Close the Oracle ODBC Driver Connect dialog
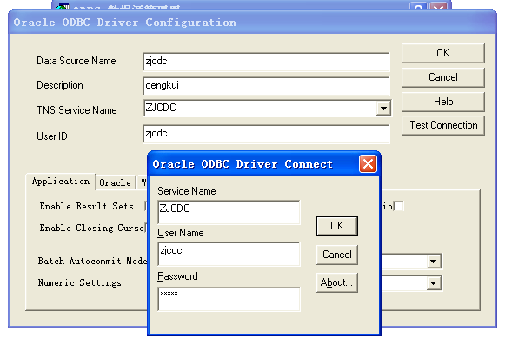Viewport: 505px width, 338px height. (x=368, y=164)
